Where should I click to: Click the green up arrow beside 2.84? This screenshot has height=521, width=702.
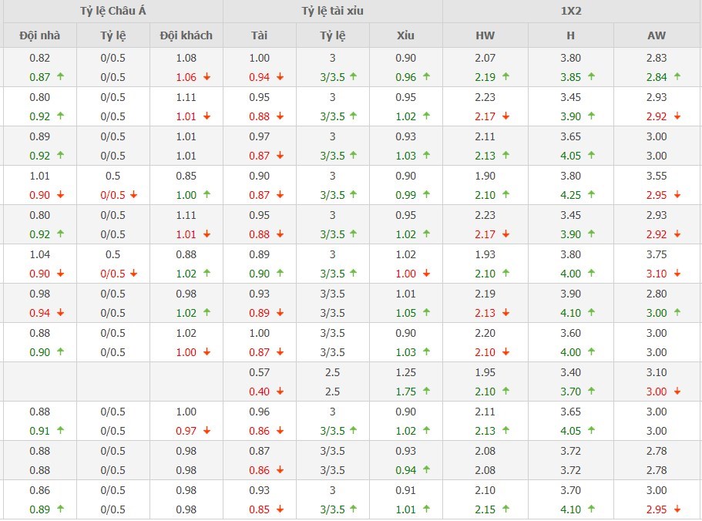point(677,77)
